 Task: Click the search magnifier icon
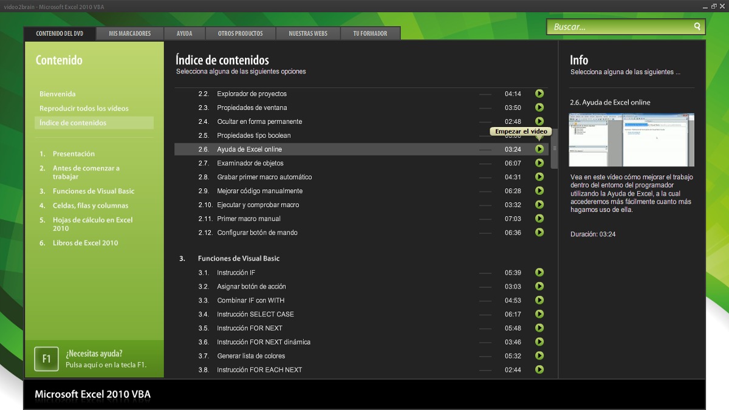click(x=697, y=27)
